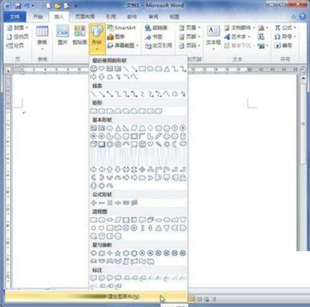Screen dimensions: 310x307
Task: Pick the explosion 1 shape
Action: [x=94, y=254]
